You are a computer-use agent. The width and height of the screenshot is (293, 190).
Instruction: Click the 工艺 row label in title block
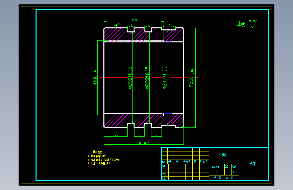click(164, 178)
